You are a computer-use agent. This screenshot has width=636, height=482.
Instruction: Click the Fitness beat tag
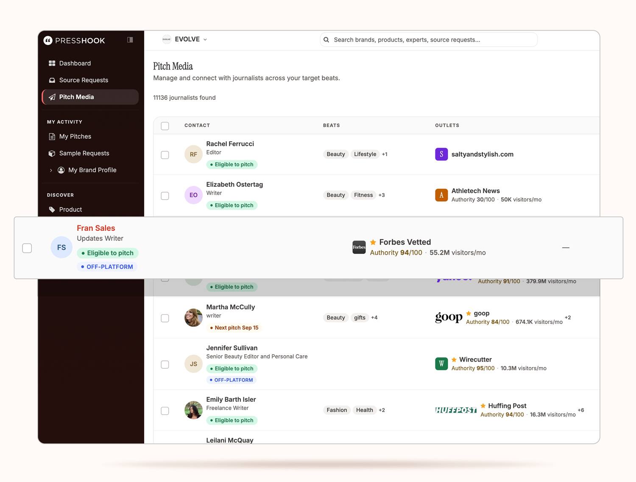click(363, 195)
